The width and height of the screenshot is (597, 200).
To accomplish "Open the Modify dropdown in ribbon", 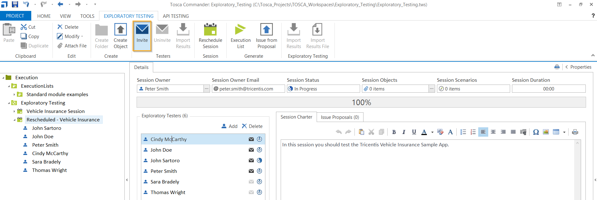I will [82, 37].
